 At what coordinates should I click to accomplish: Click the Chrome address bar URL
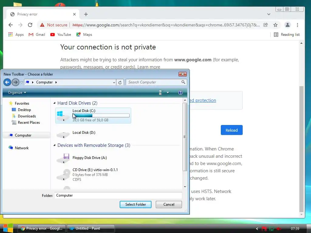(166, 25)
